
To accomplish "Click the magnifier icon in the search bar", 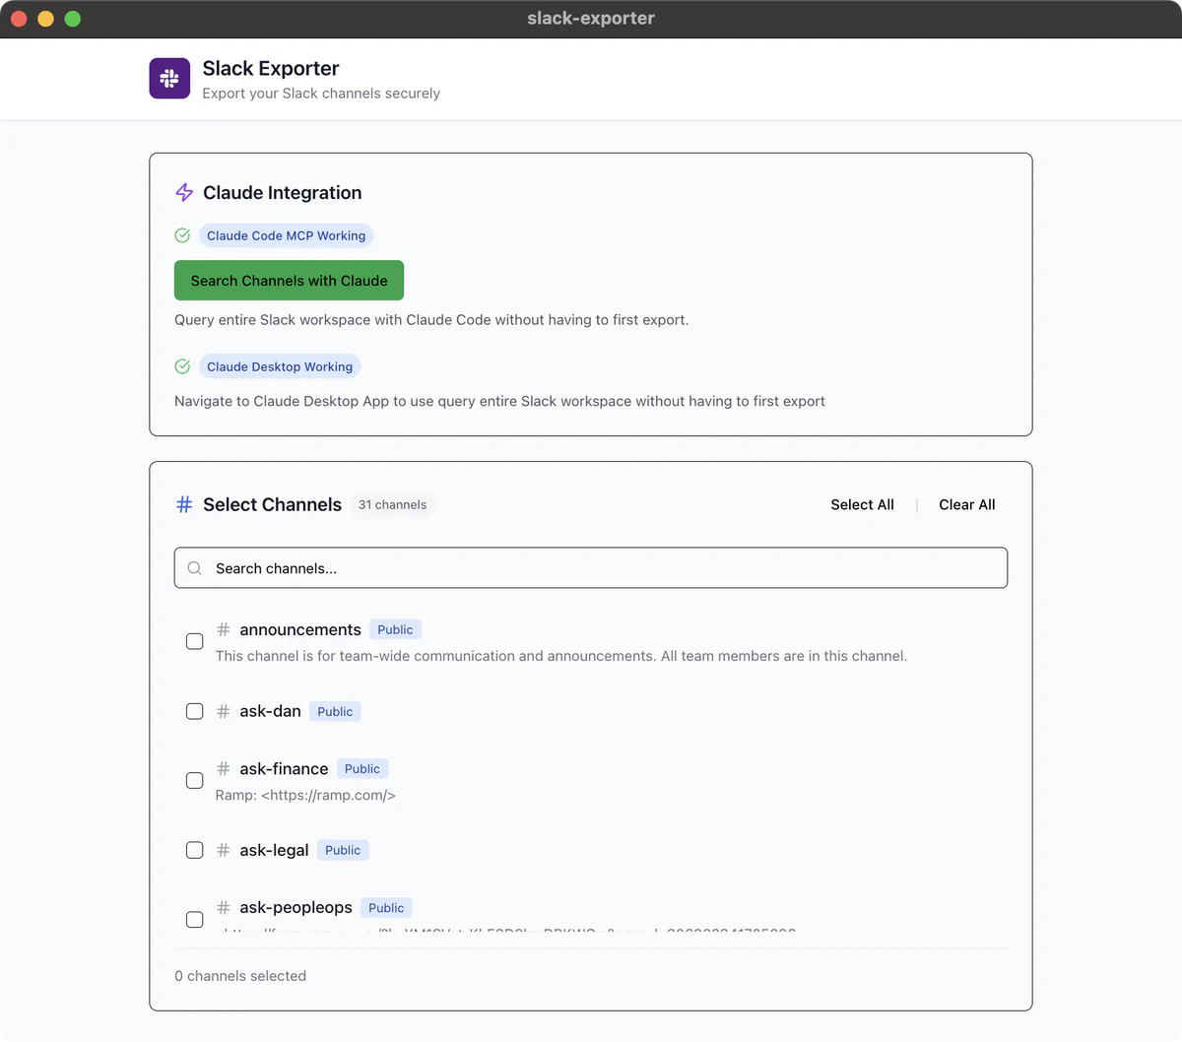I will (194, 567).
